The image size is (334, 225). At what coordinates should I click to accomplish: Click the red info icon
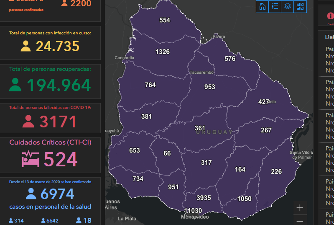(330, 16)
